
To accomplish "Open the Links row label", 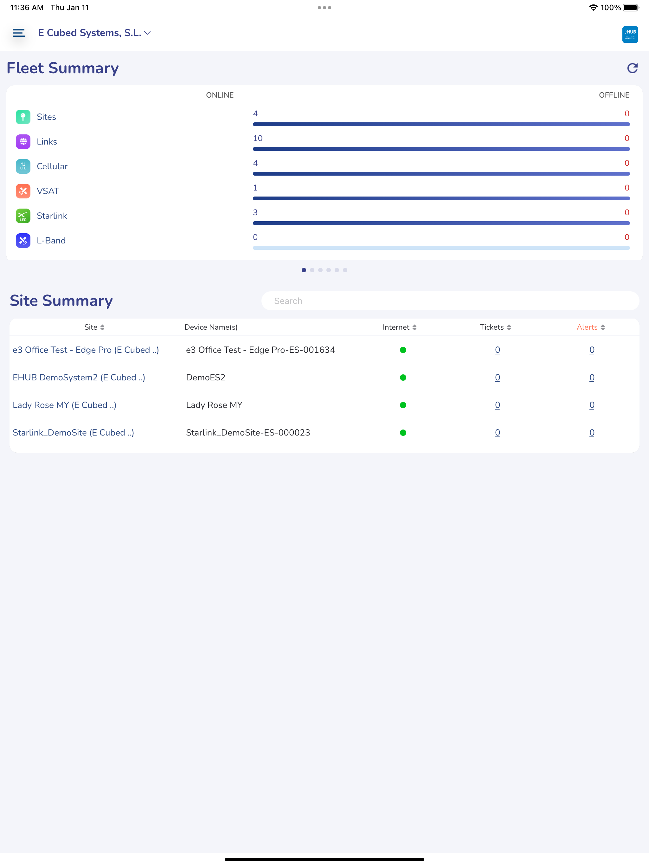I will (47, 142).
